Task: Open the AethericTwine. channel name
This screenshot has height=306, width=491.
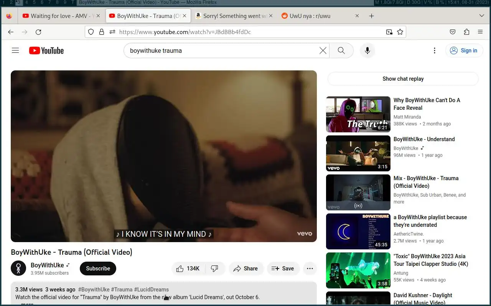Action: point(409,234)
